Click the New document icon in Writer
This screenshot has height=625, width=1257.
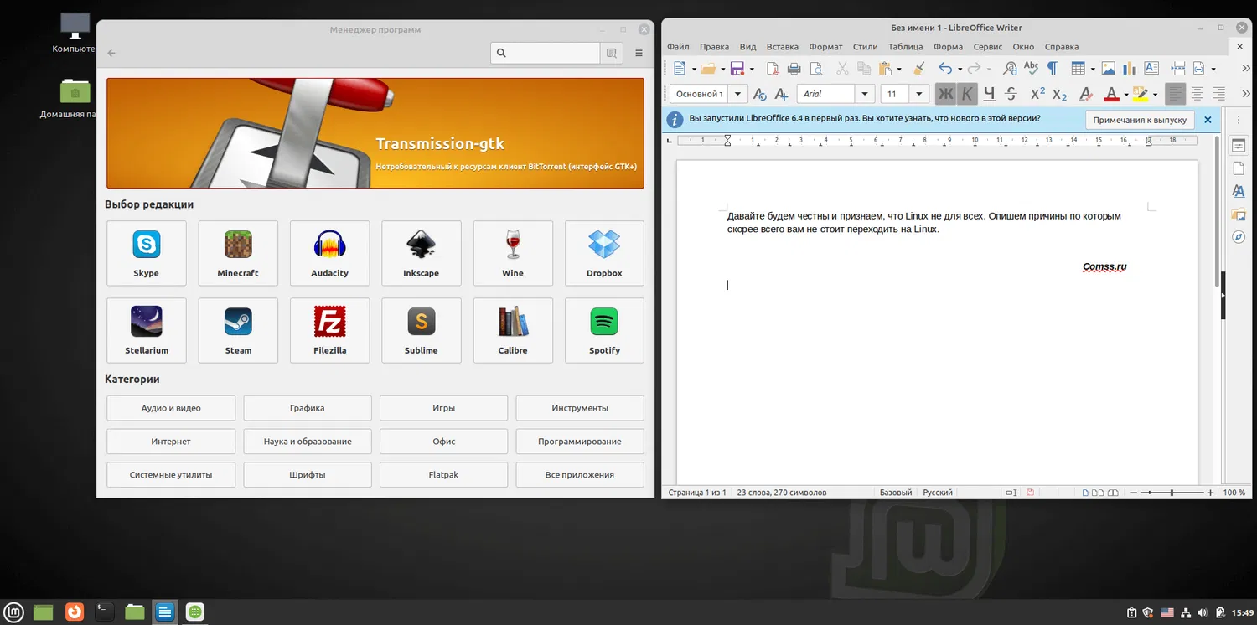click(680, 69)
